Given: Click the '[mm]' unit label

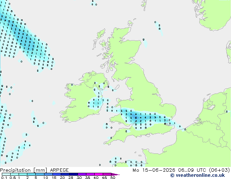Looking at the screenshot, I should coord(40,170).
